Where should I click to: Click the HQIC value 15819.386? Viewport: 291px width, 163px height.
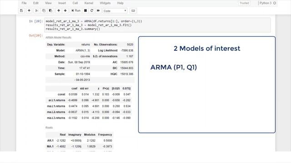127,74
